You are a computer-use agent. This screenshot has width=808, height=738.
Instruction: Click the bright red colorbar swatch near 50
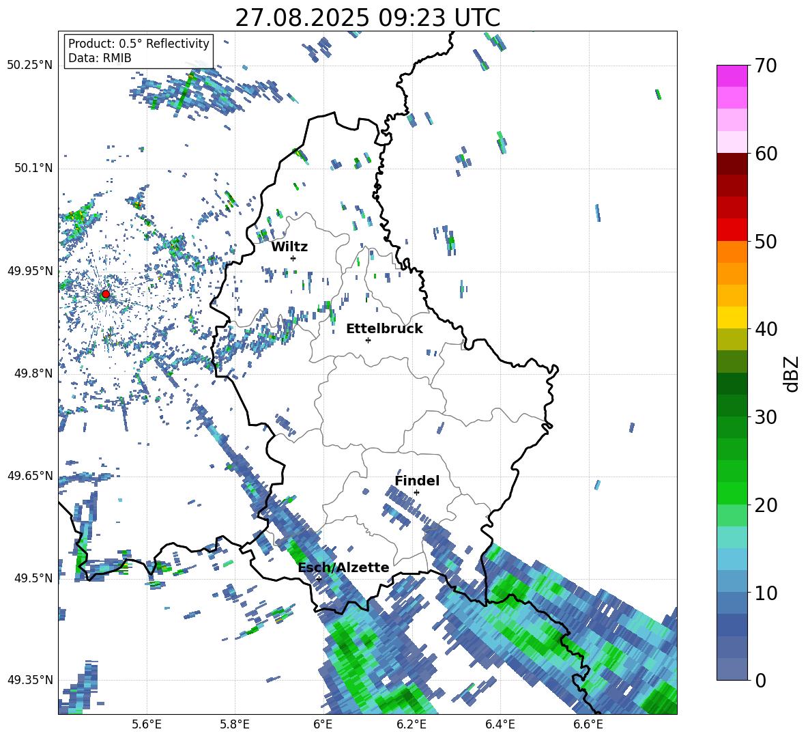click(x=732, y=230)
